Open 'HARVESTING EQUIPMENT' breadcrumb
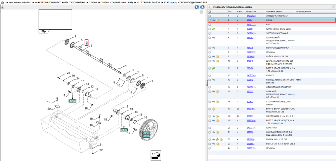The image size is (336, 161). point(48,2)
